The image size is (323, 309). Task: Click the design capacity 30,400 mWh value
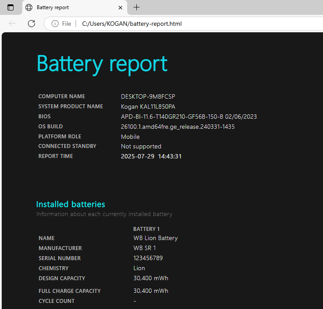[x=150, y=278]
